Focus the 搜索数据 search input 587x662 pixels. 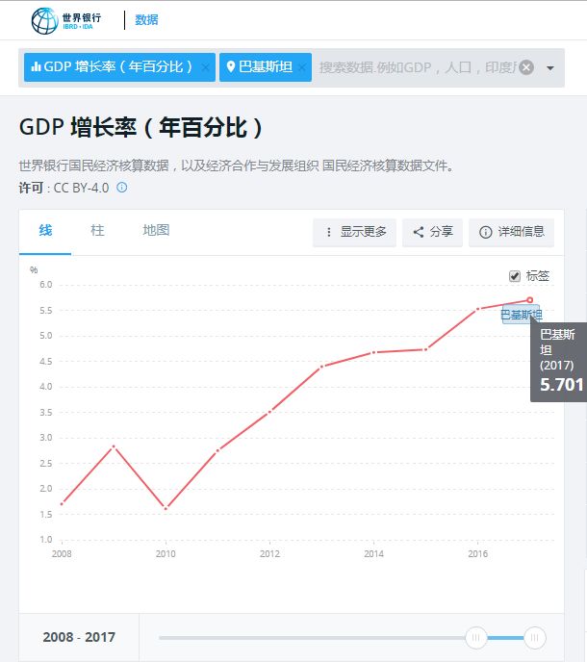tap(416, 67)
